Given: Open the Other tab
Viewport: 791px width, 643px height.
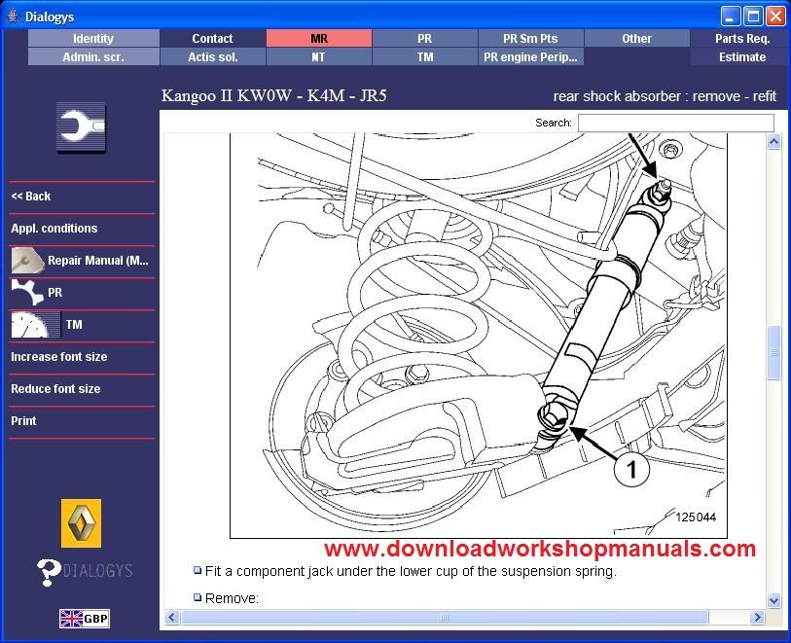Looking at the screenshot, I should 636,38.
